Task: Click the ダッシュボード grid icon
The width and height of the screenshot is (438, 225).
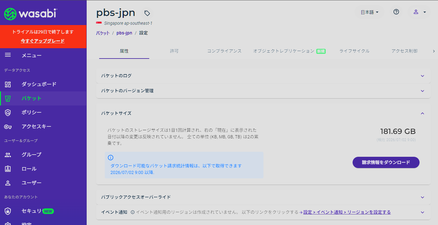Action: pos(8,84)
